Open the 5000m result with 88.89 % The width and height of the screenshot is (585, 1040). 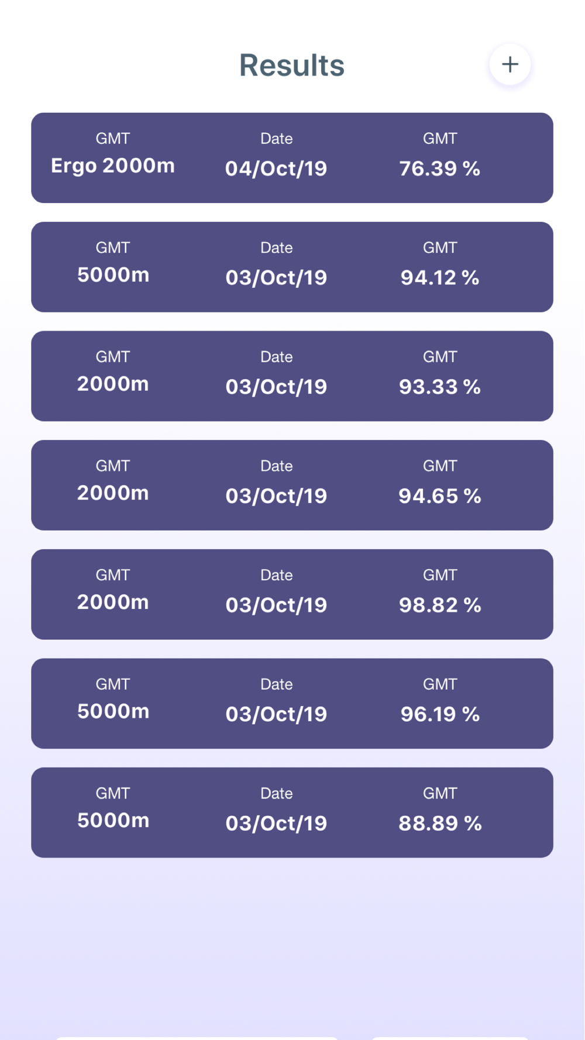pos(292,812)
